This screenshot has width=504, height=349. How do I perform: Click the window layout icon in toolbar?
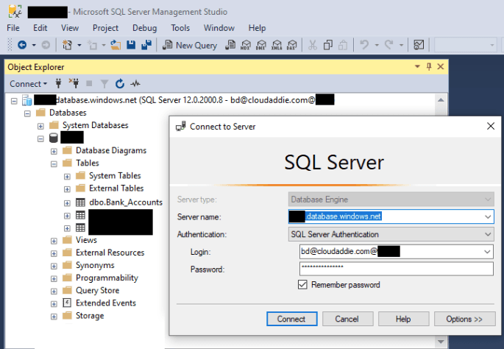(x=419, y=45)
